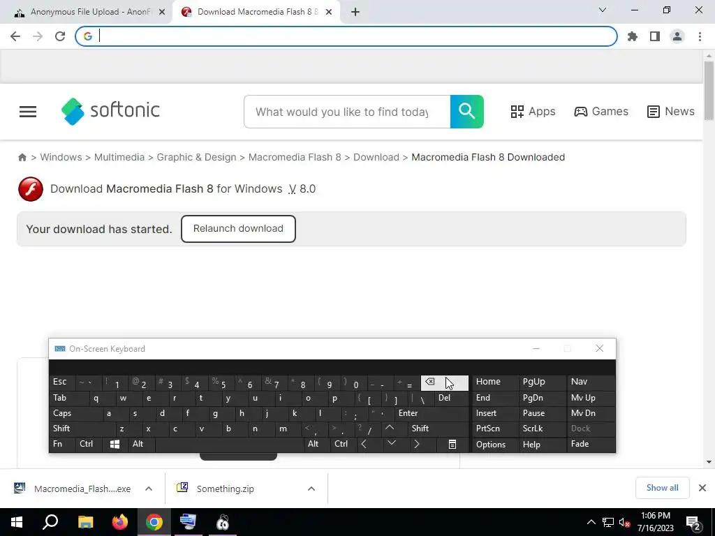
Task: Open the News section
Action: (x=671, y=112)
